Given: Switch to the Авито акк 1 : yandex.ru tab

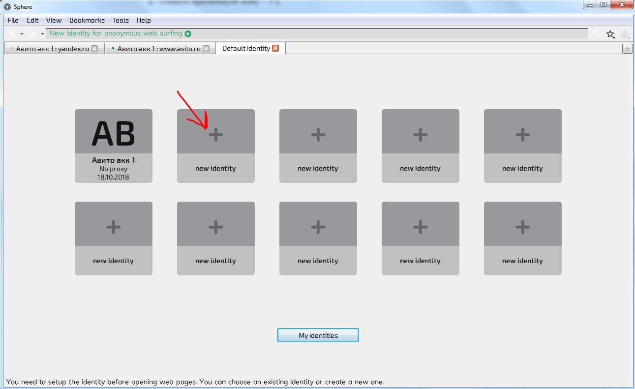Looking at the screenshot, I should pos(54,49).
